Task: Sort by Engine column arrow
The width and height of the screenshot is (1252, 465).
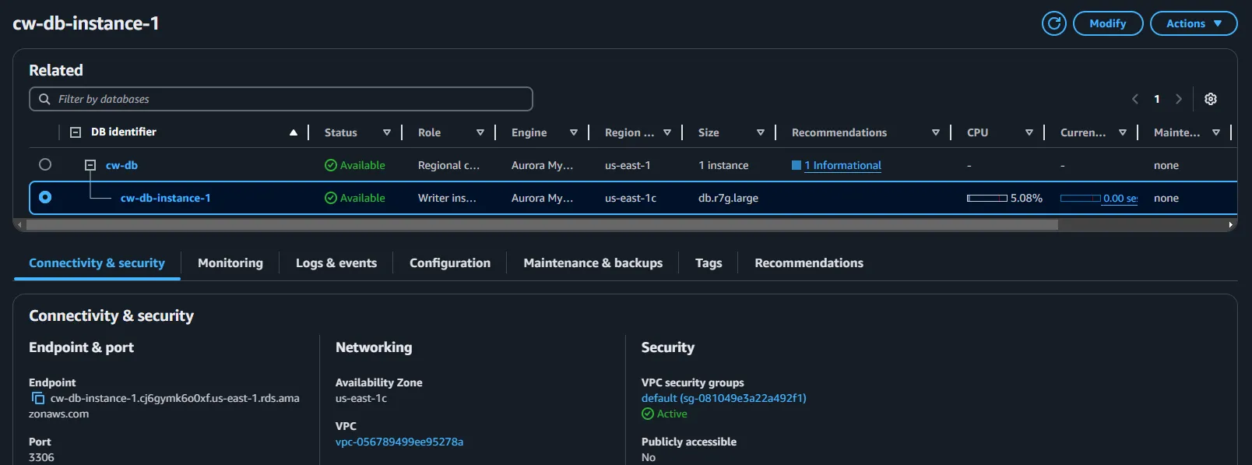Action: click(574, 132)
